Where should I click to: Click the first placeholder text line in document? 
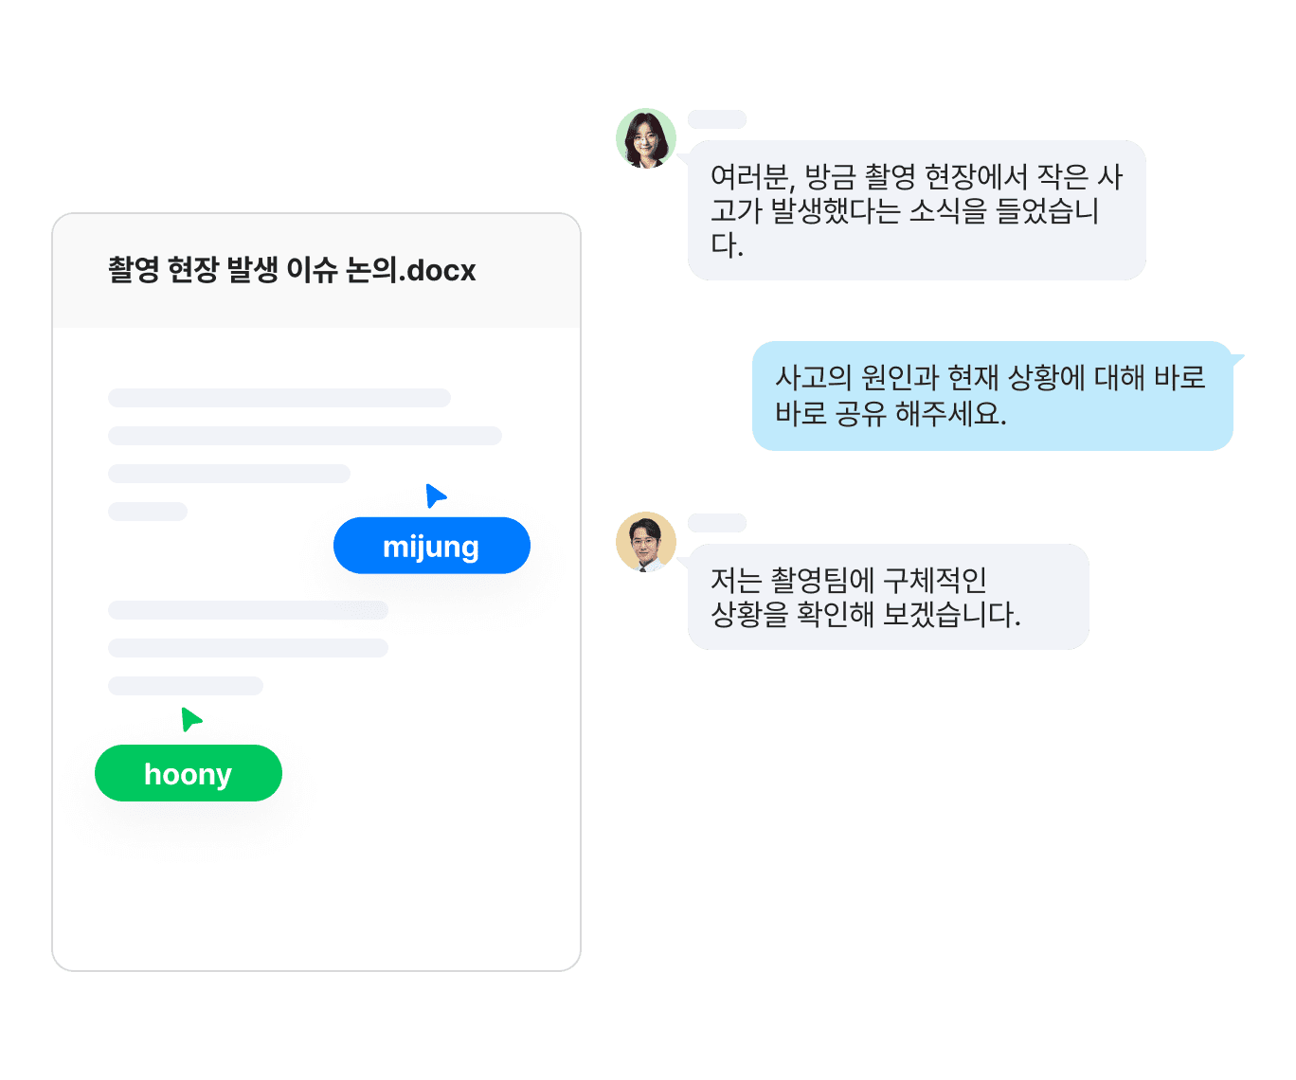[279, 398]
